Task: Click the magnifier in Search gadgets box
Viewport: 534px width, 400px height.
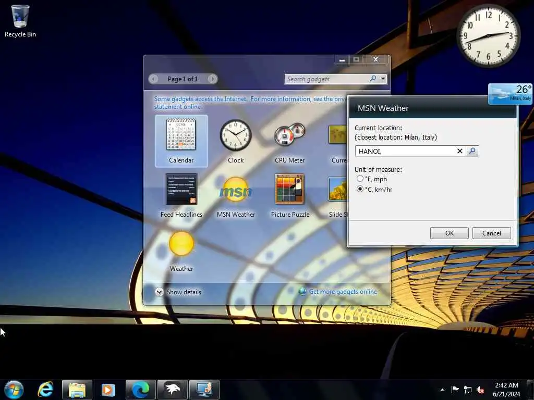Action: coord(373,79)
